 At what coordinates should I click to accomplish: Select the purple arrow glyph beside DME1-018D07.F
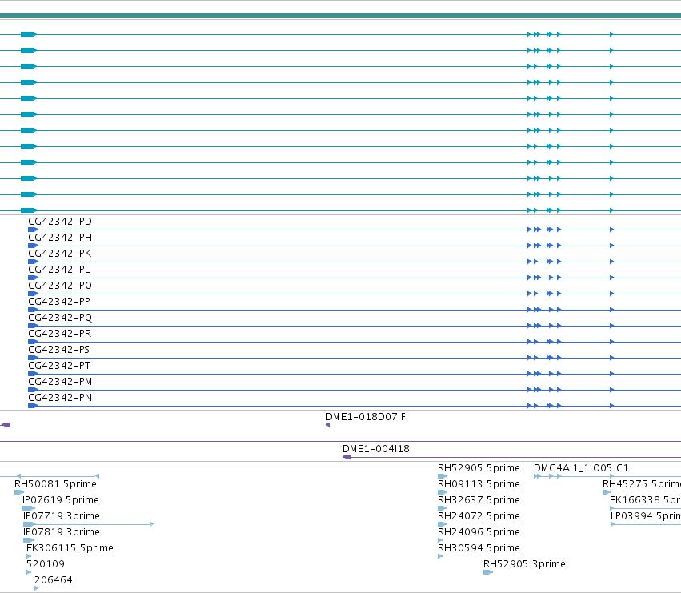point(328,425)
